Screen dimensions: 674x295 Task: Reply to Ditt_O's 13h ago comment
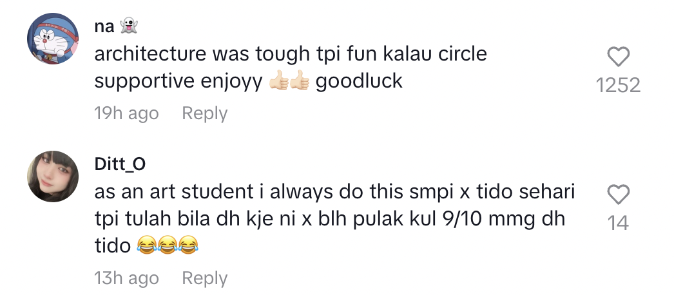205,278
